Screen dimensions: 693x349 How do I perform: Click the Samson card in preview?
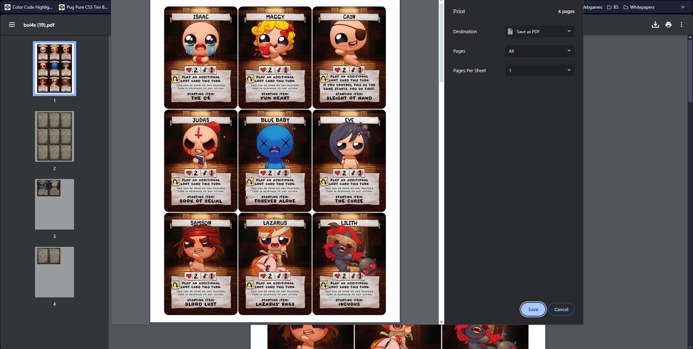click(201, 264)
